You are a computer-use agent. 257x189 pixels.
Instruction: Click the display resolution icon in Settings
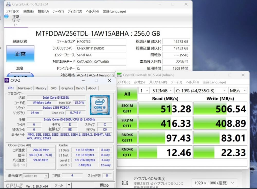point(125,183)
